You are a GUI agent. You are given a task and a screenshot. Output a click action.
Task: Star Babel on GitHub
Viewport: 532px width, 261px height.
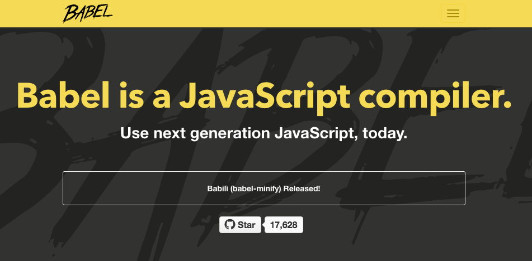240,225
